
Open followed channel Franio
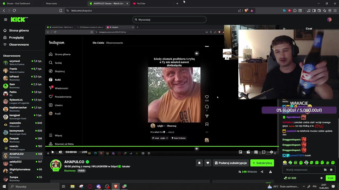click(x=23, y=70)
